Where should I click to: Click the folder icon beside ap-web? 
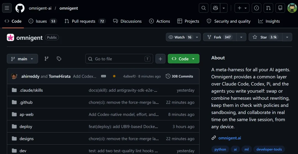point(14,115)
